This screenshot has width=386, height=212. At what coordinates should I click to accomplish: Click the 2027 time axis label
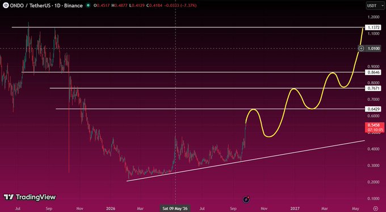coord(295,209)
